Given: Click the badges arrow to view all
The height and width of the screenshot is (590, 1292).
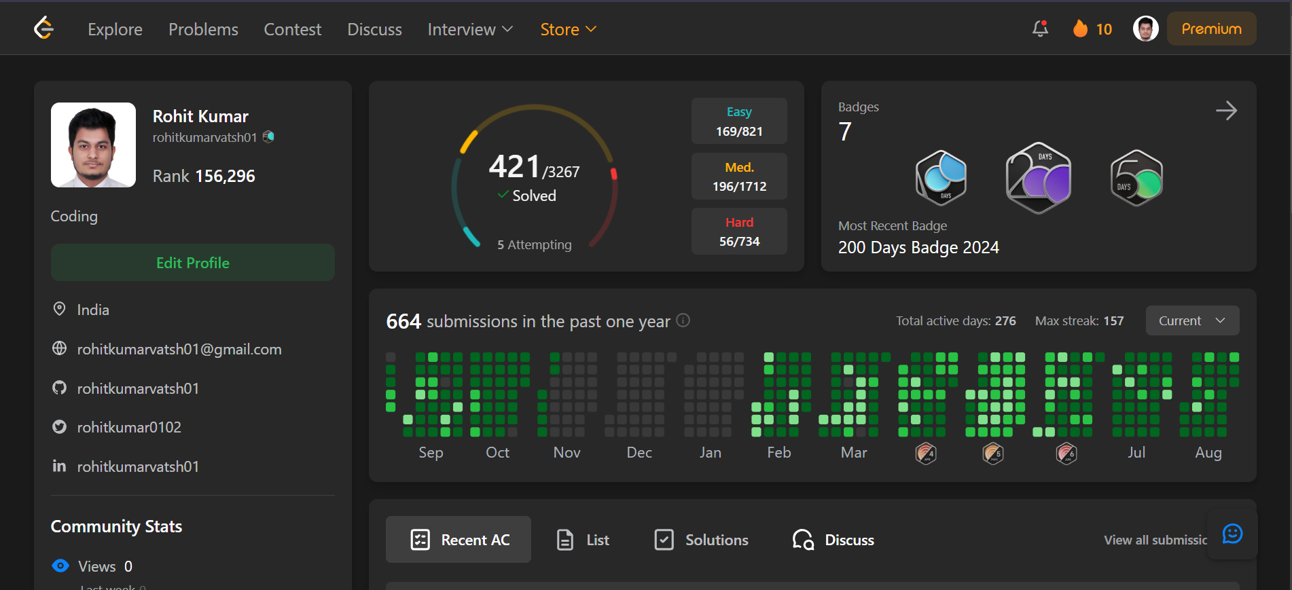Looking at the screenshot, I should point(1226,111).
